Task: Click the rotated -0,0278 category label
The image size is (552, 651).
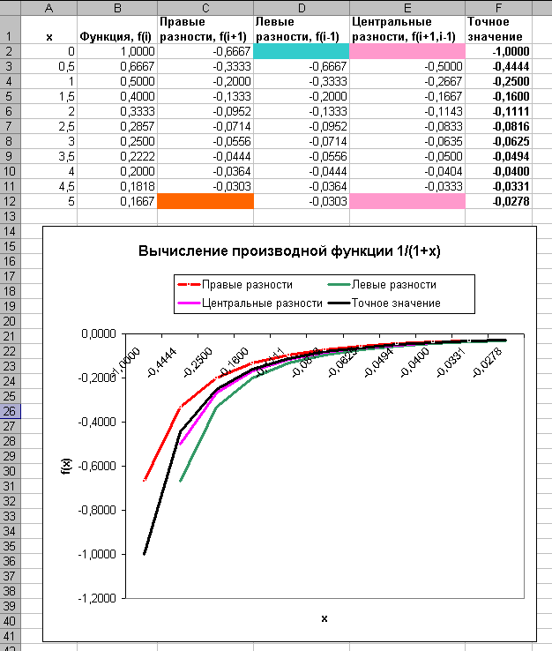Action: pyautogui.click(x=488, y=363)
